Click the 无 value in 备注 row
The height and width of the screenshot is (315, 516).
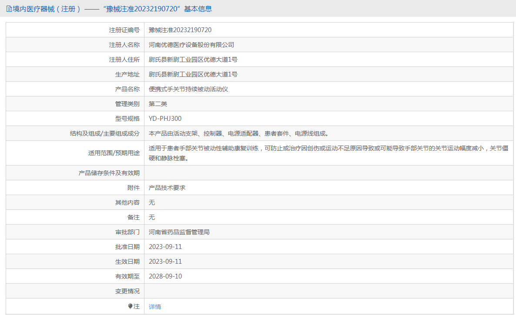152,217
